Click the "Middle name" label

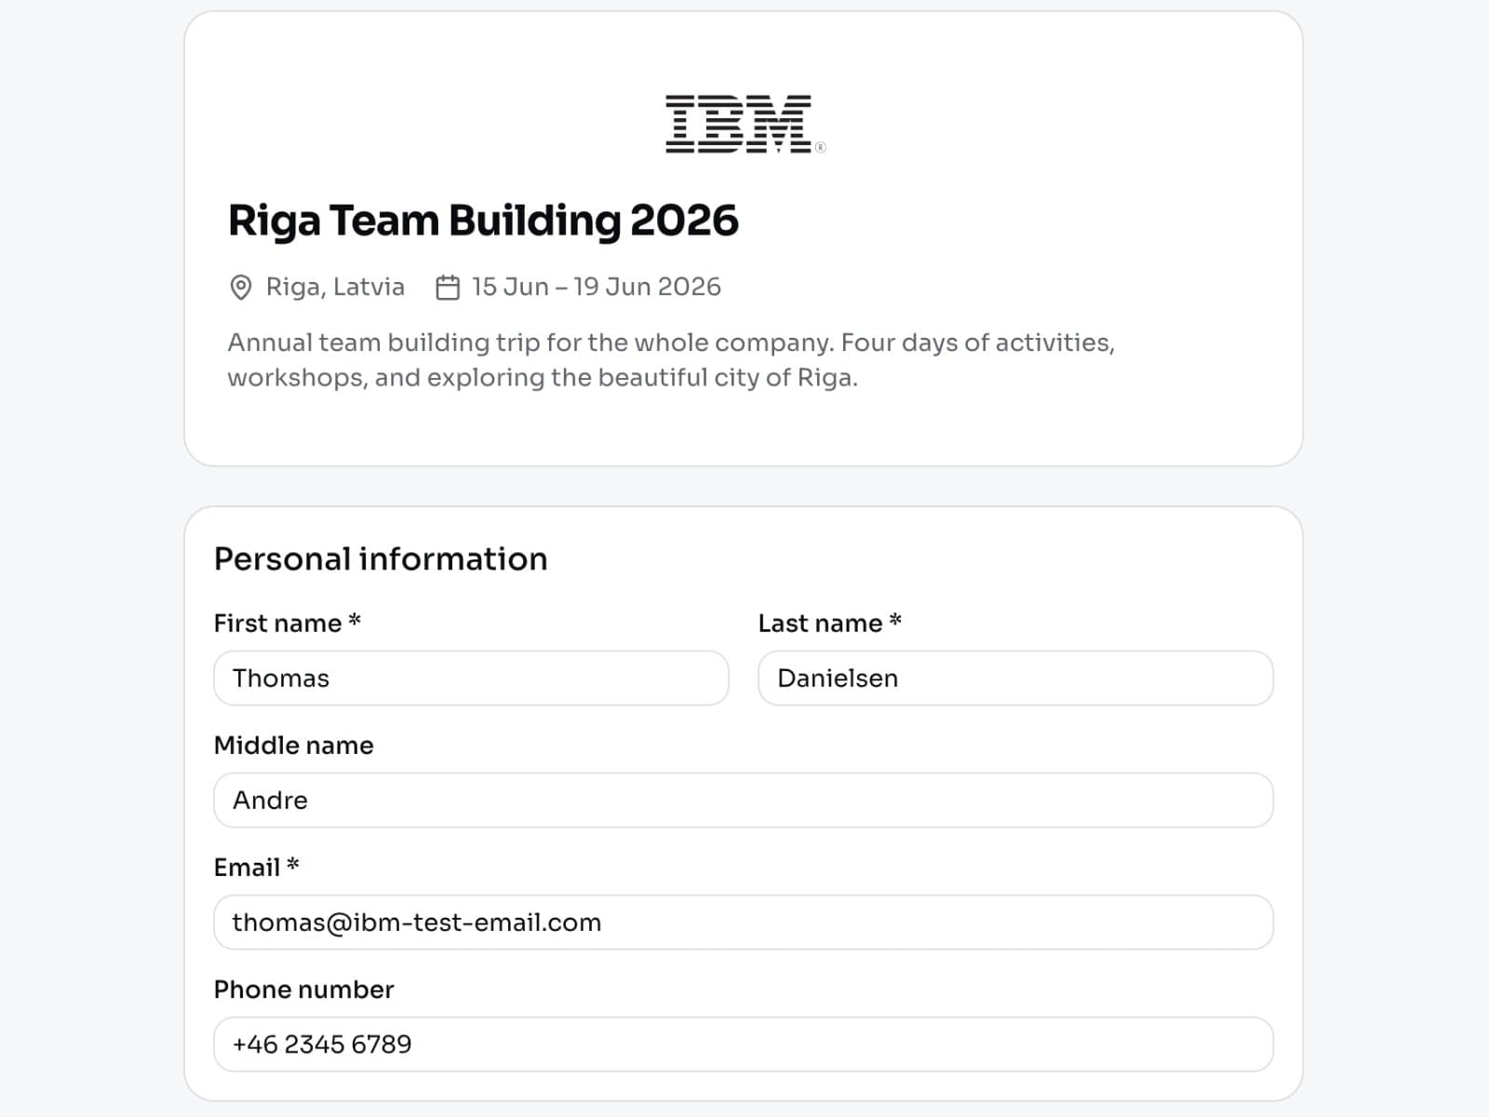point(293,746)
